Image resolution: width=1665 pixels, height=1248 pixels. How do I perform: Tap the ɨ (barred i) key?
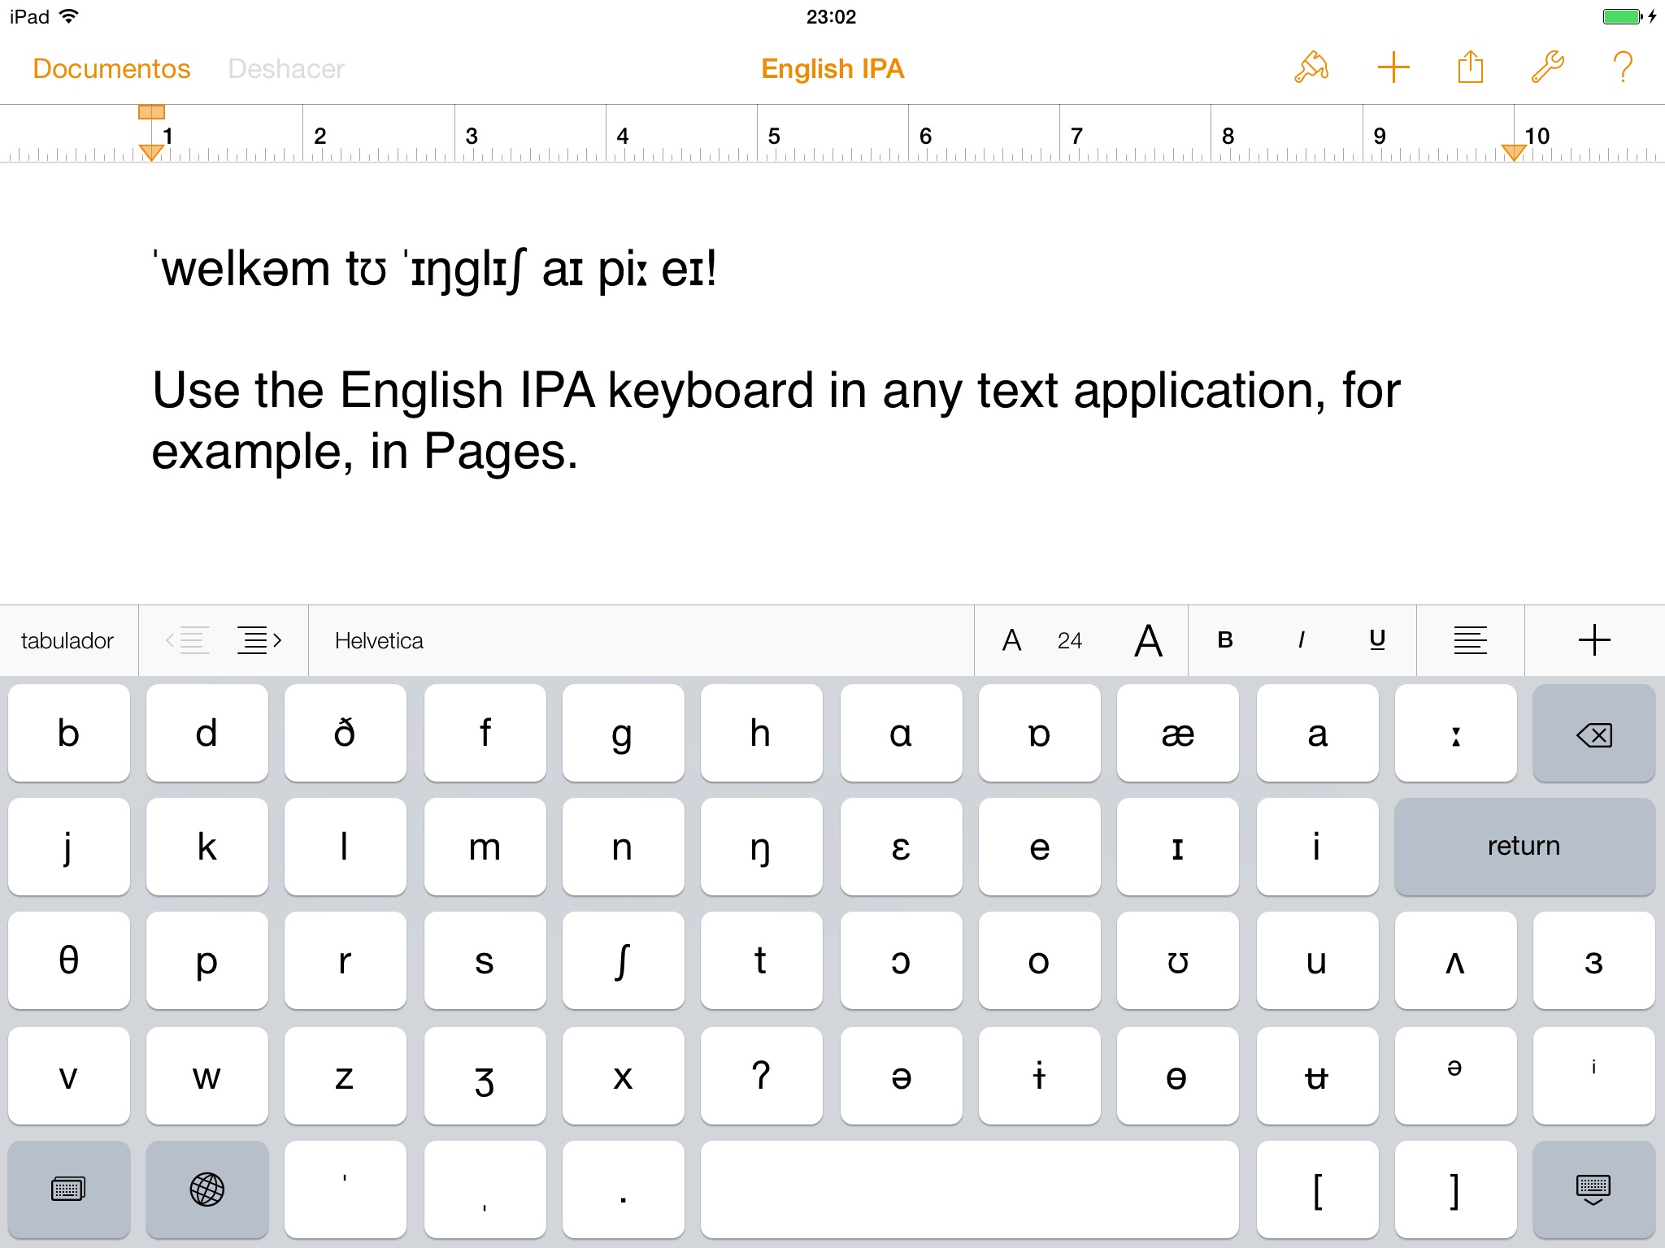(x=1040, y=1077)
